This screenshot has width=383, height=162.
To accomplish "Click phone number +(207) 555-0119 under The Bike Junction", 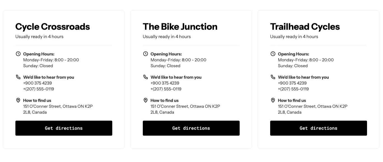I will [x=166, y=89].
